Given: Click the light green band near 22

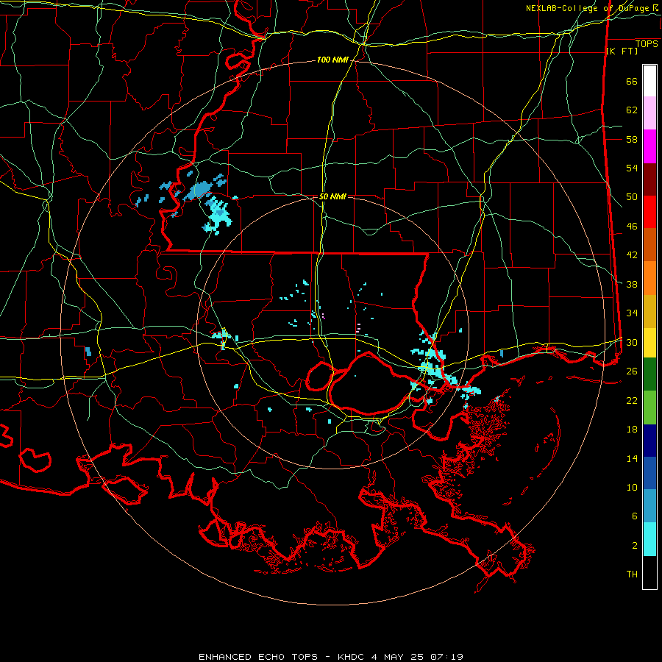Looking at the screenshot, I should point(649,407).
